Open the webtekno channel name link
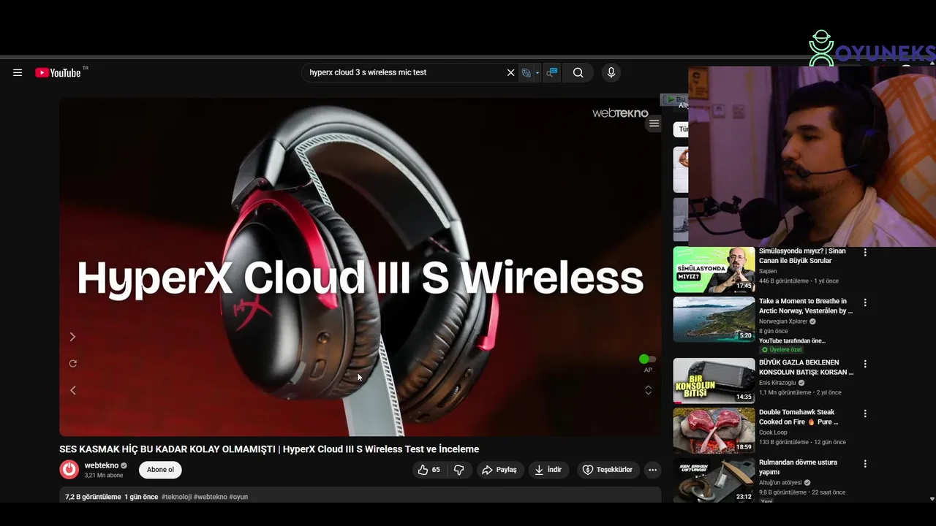The image size is (936, 526). (x=102, y=465)
